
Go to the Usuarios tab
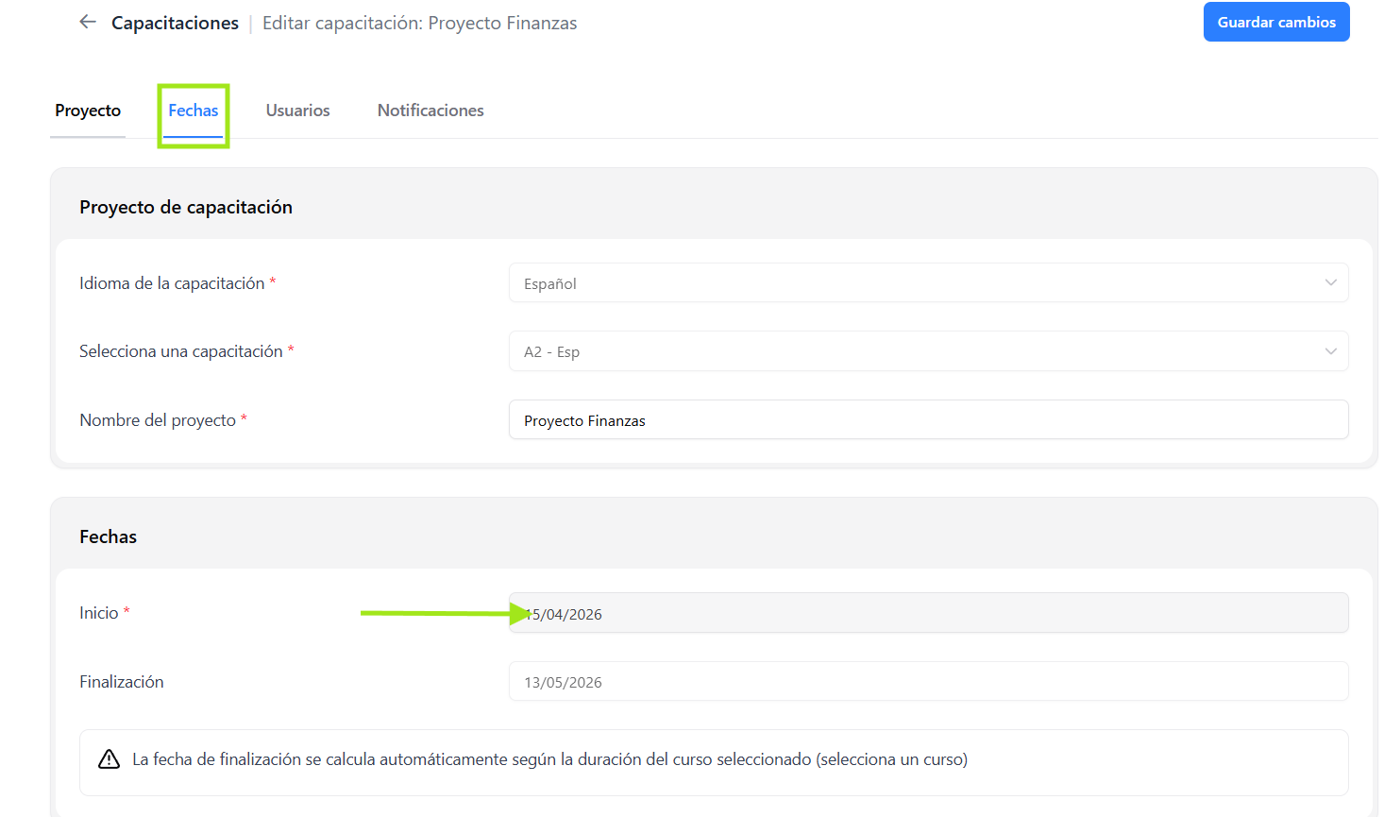(298, 111)
